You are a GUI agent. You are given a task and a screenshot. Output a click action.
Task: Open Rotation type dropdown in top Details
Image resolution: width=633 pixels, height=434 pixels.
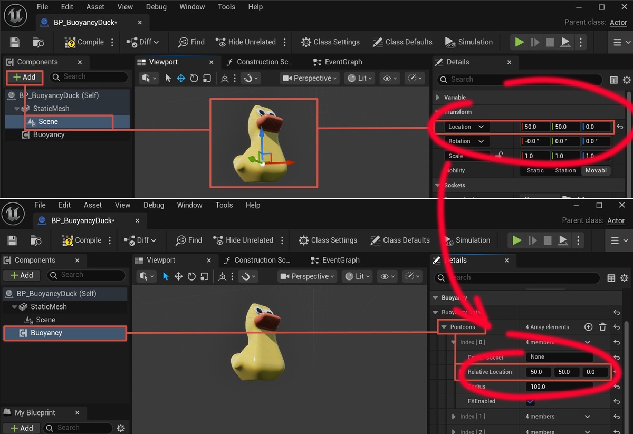(466, 141)
